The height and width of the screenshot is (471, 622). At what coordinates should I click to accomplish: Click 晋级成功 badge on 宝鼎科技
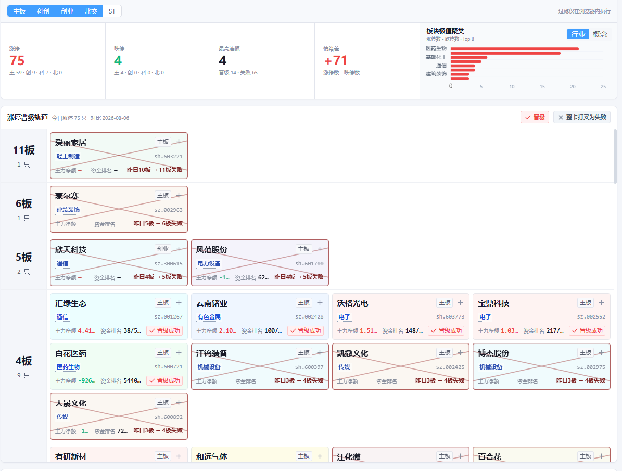588,330
